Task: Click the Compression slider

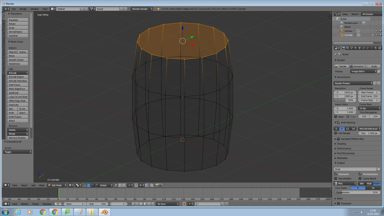Action: pyautogui.click(x=357, y=192)
